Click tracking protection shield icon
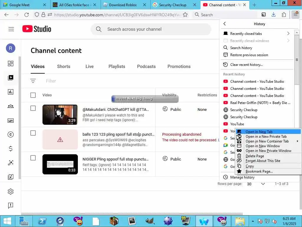This screenshot has width=302, height=227. [37, 15]
